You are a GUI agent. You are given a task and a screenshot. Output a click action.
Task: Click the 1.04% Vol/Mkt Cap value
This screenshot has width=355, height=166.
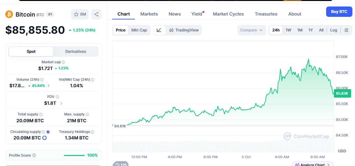[77, 86]
